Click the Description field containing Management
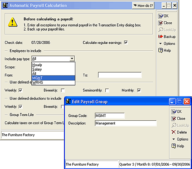This screenshot has height=169, width=192. tap(126, 123)
